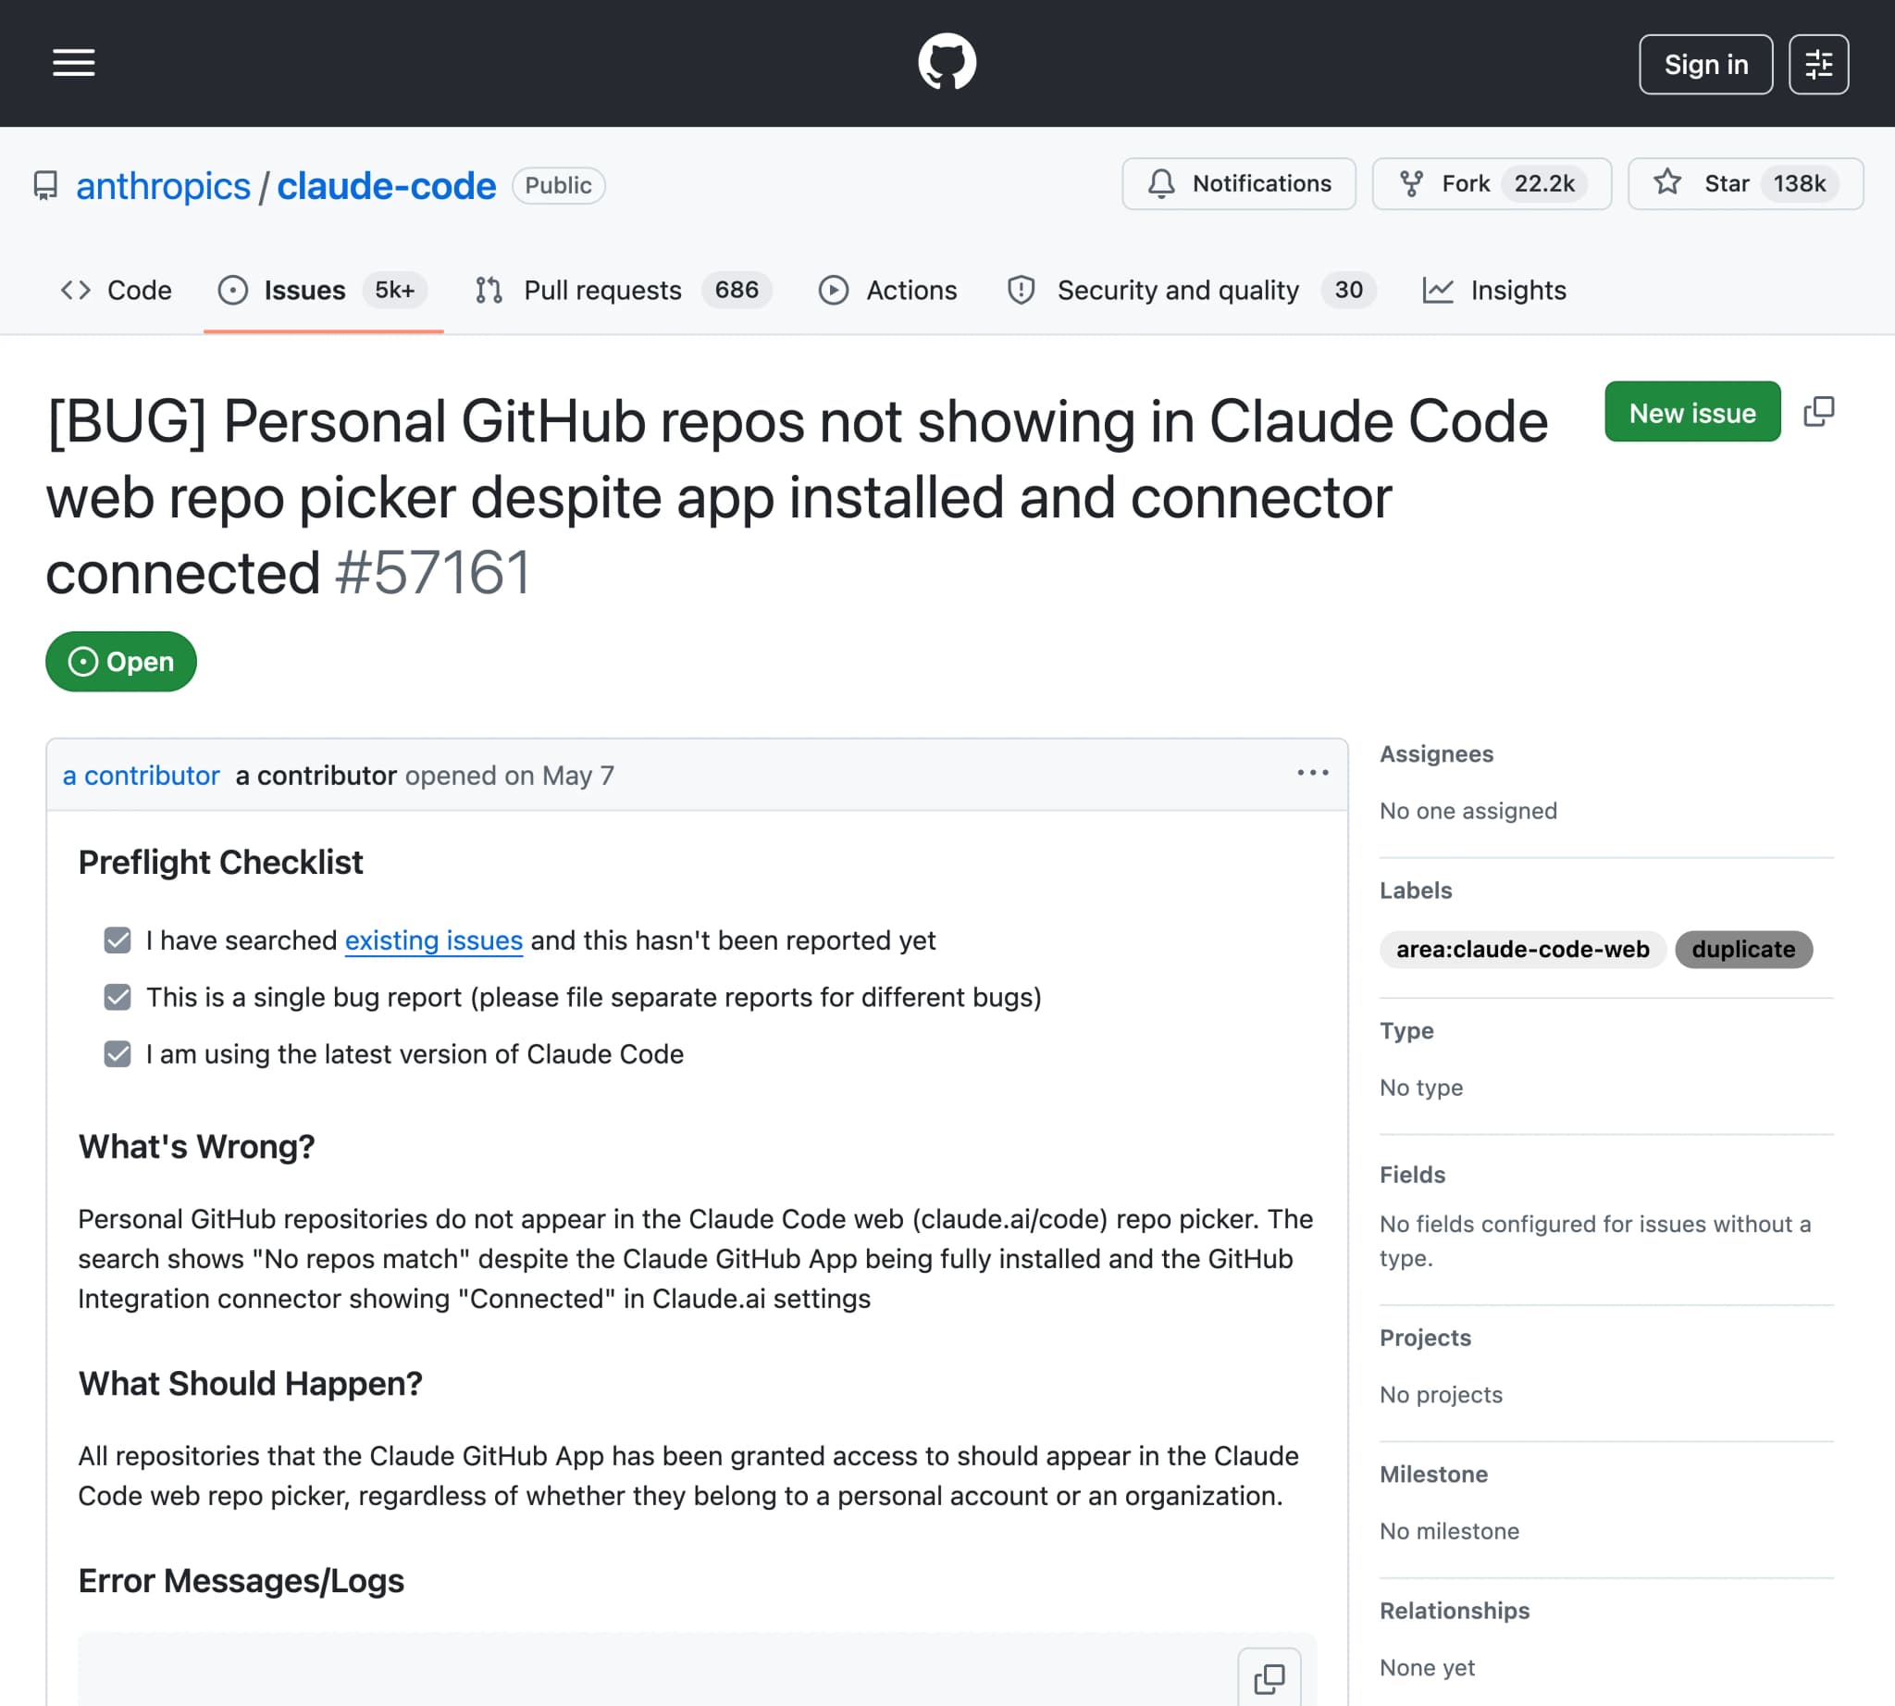1895x1706 pixels.
Task: Toggle 'This is a single bug report' checkbox
Action: coord(118,997)
